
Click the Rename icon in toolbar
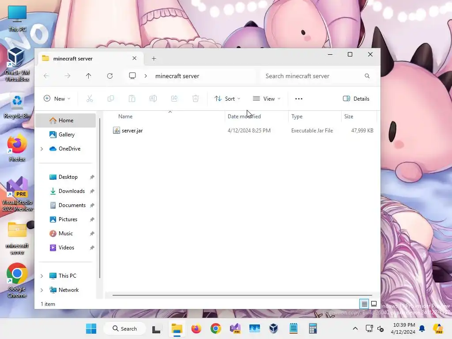click(x=153, y=98)
